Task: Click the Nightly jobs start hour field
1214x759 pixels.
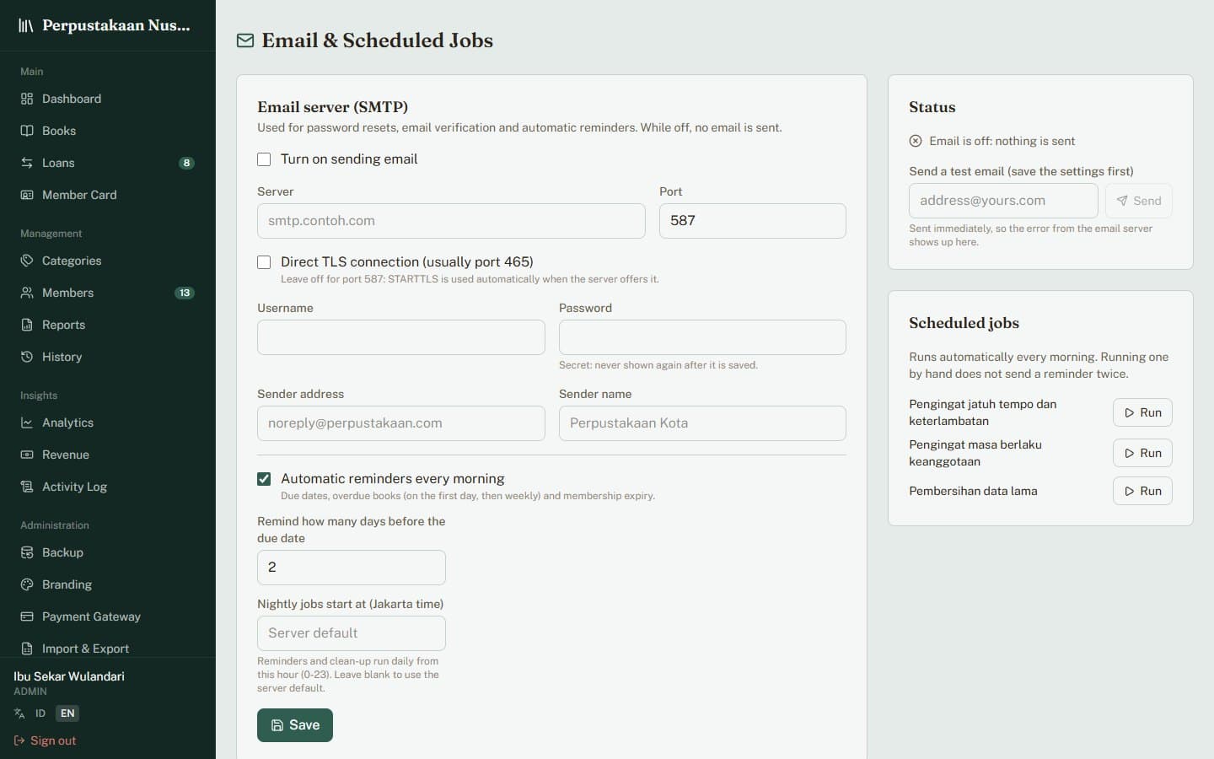Action: (352, 633)
